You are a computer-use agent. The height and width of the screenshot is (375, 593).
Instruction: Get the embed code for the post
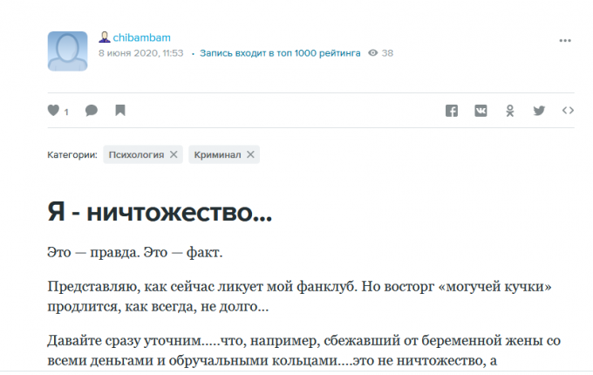(567, 111)
